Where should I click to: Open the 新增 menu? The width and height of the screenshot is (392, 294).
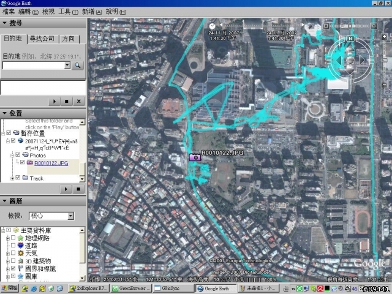point(92,12)
